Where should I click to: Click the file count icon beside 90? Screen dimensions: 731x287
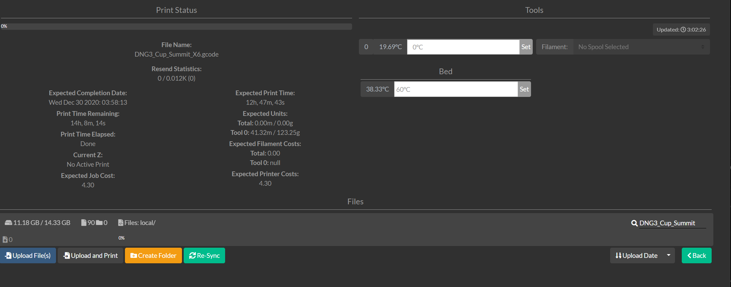[84, 223]
